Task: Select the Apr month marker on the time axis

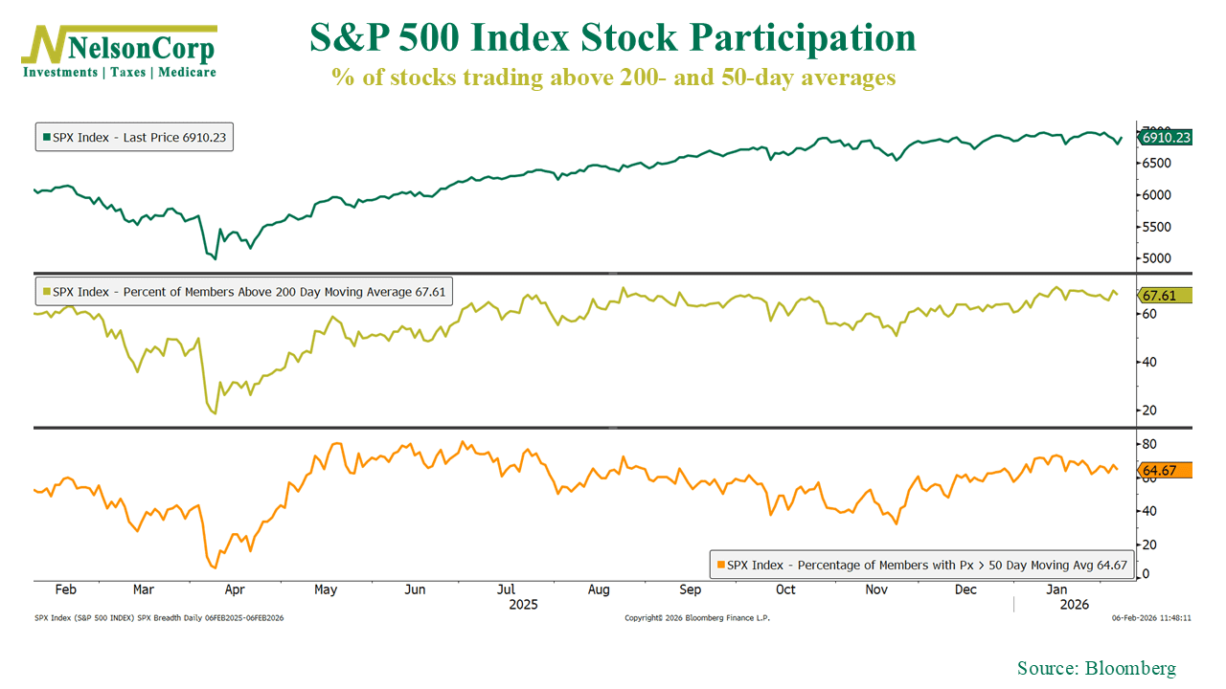Action: pyautogui.click(x=235, y=589)
